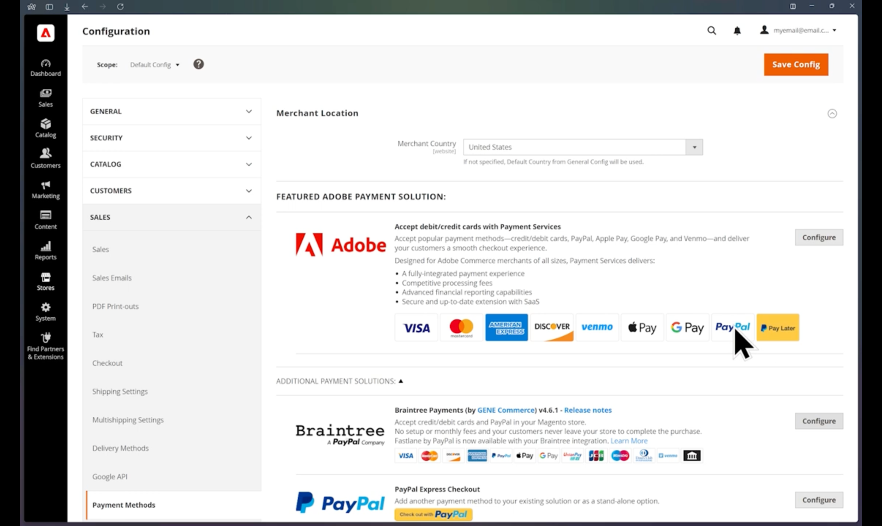Toggle Additional Payment Solutions triangle

tap(401, 381)
